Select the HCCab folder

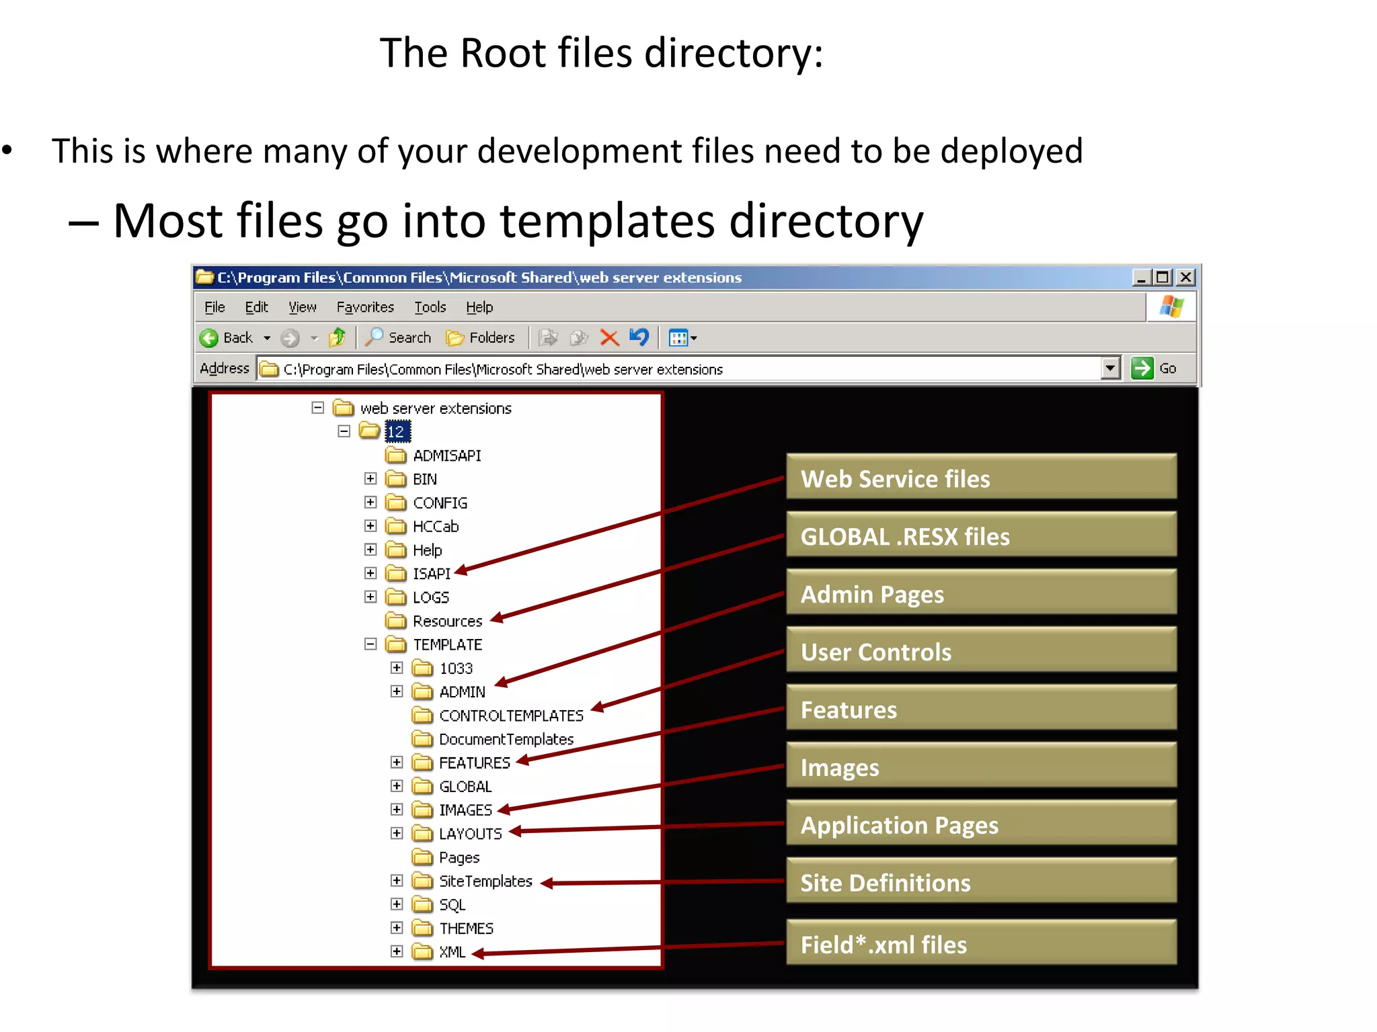click(436, 527)
